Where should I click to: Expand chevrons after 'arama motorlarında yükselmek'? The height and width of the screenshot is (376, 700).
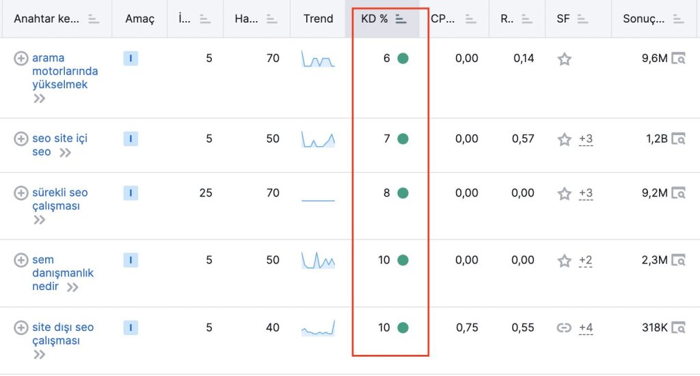click(39, 98)
